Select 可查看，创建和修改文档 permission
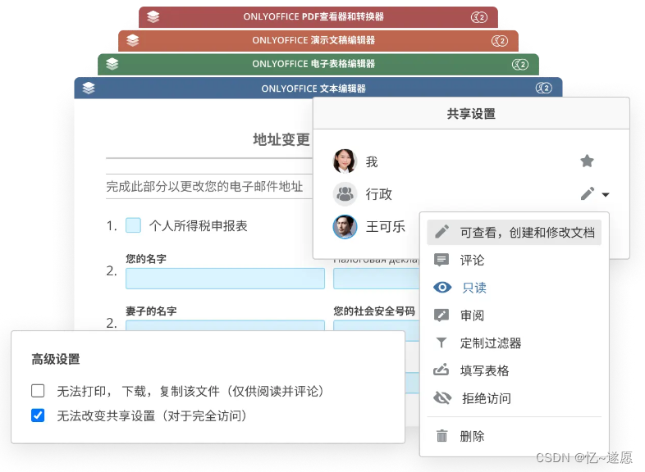645x472 pixels. (515, 233)
